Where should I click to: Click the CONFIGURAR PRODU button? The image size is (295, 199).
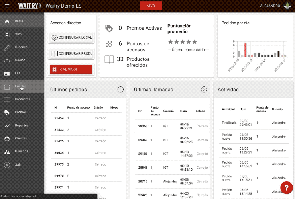pyautogui.click(x=71, y=54)
